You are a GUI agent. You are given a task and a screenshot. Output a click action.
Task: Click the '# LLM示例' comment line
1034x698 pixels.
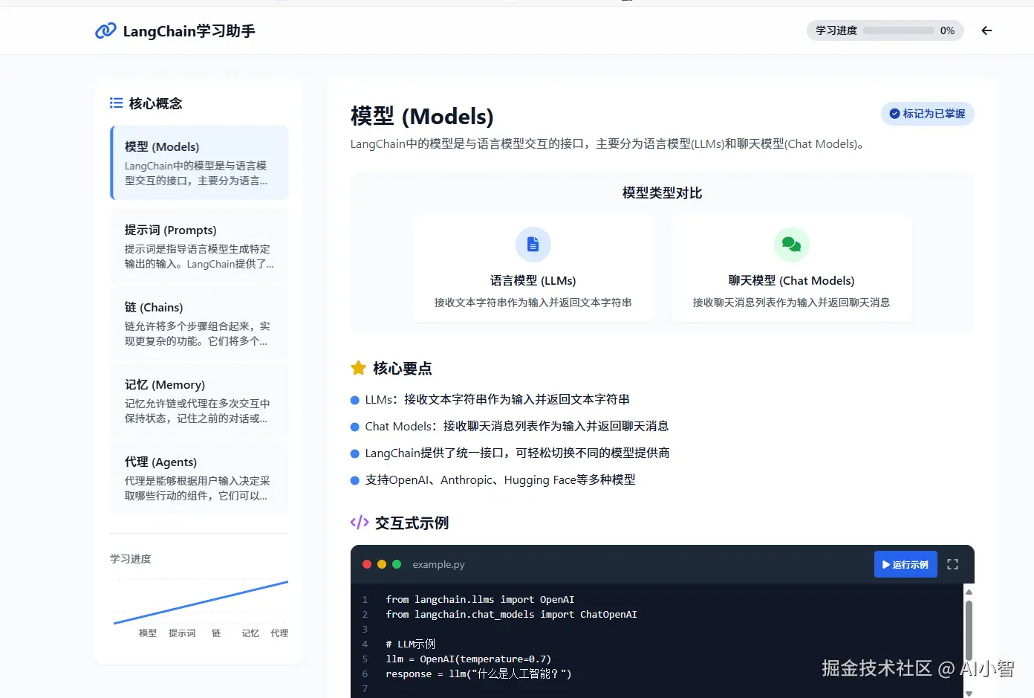(410, 644)
